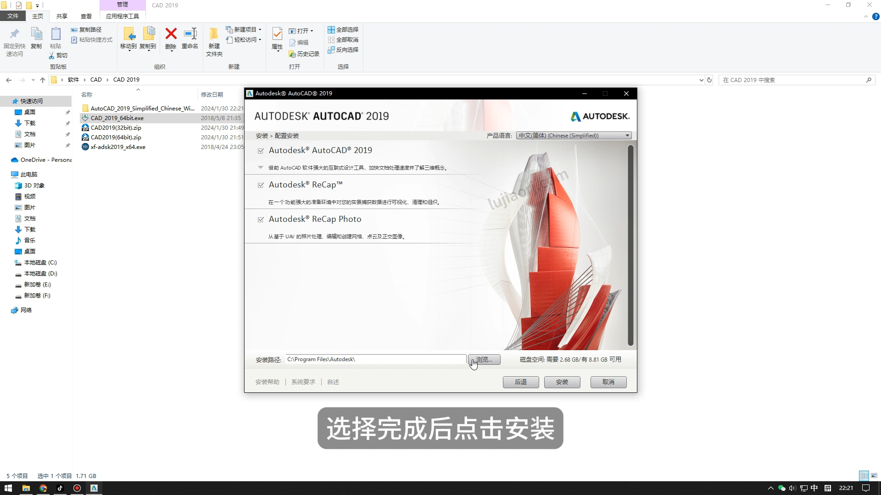Click the 历史记录 (History) icon
This screenshot has width=881, height=495.
pos(292,54)
